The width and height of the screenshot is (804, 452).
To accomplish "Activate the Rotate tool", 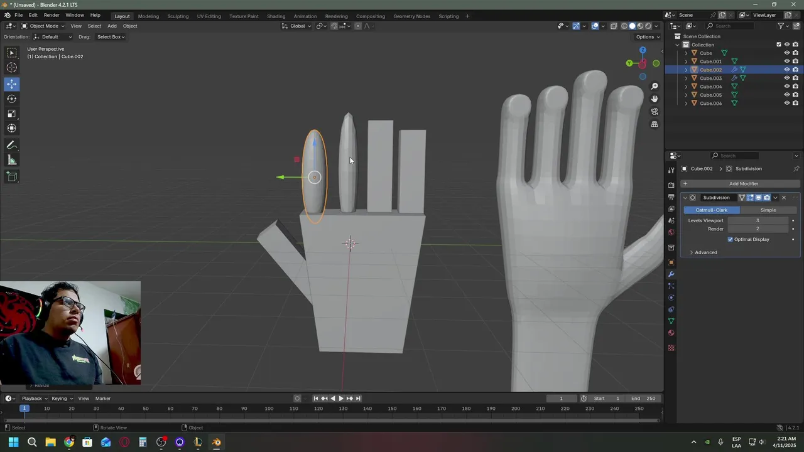I will [12, 99].
